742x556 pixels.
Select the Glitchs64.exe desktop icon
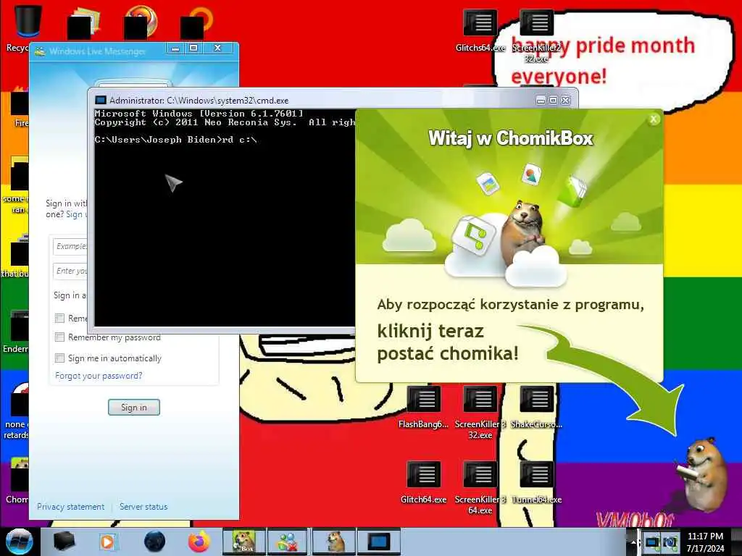480,30
